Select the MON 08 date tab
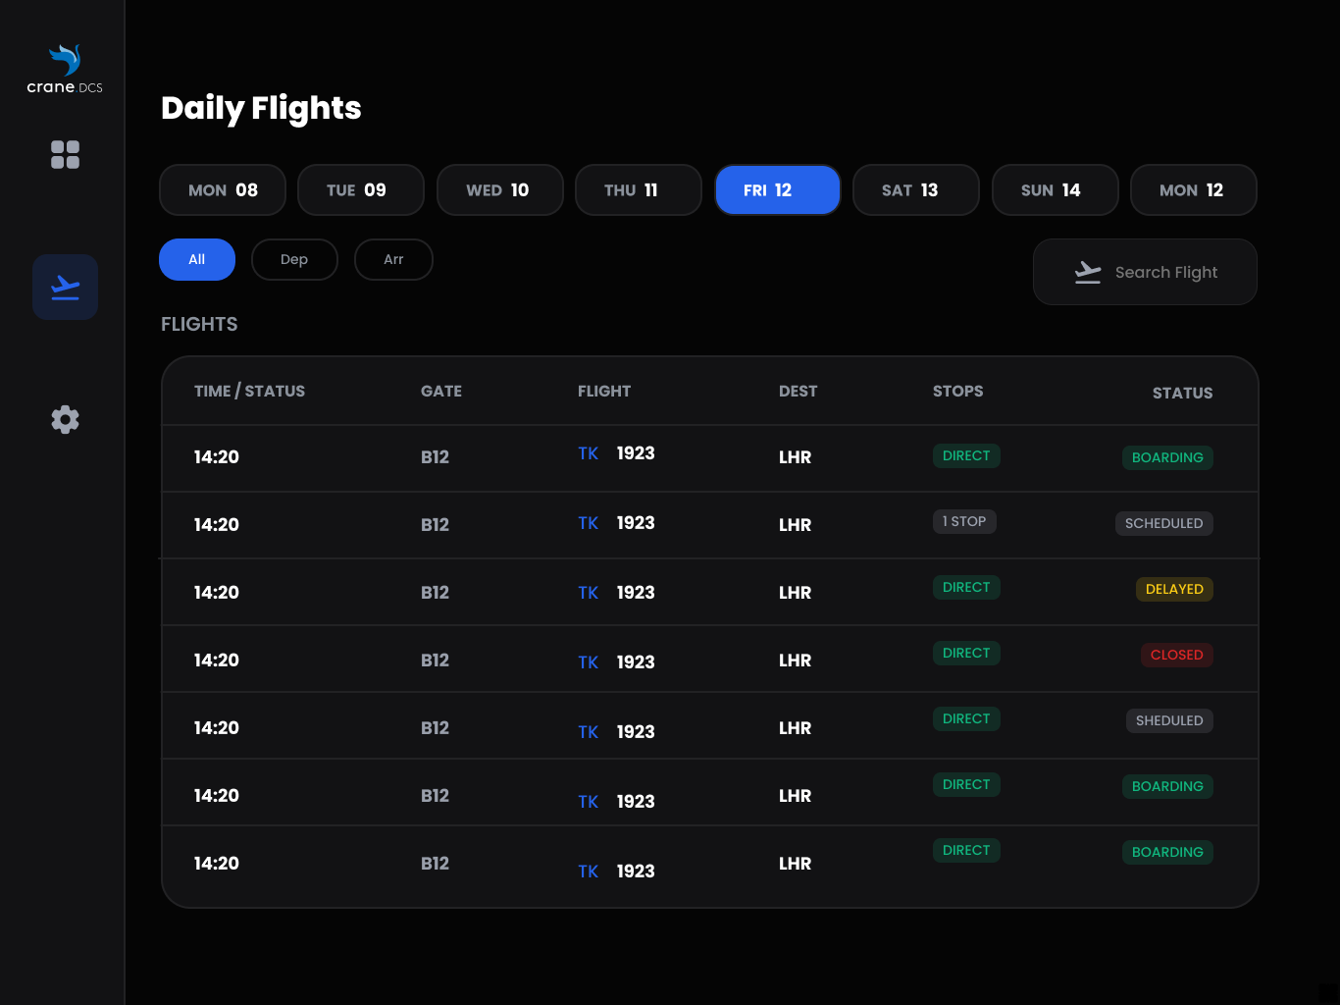 (223, 189)
